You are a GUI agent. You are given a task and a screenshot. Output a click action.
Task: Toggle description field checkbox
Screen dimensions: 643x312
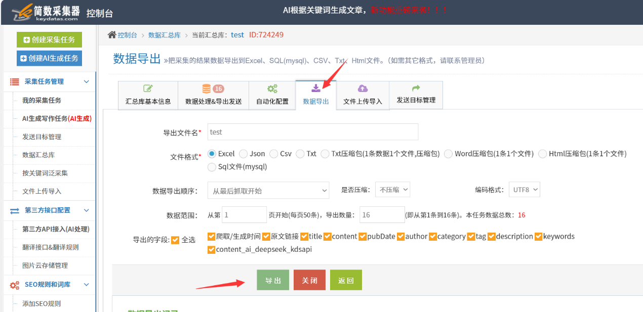[492, 237]
